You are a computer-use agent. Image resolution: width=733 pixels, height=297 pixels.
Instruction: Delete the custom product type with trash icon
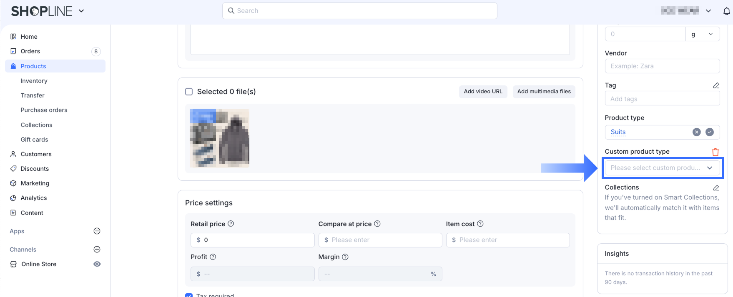click(x=715, y=152)
